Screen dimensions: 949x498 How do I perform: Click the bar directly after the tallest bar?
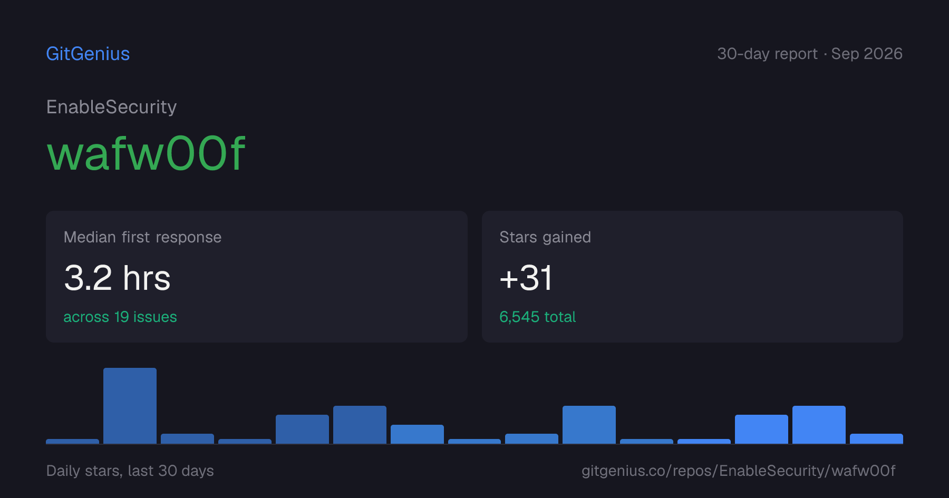coord(187,438)
